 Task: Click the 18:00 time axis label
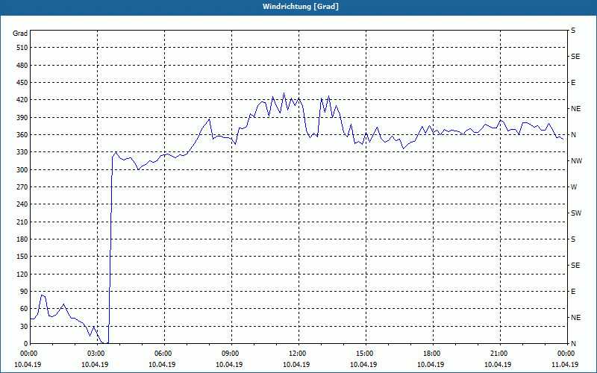pos(431,354)
